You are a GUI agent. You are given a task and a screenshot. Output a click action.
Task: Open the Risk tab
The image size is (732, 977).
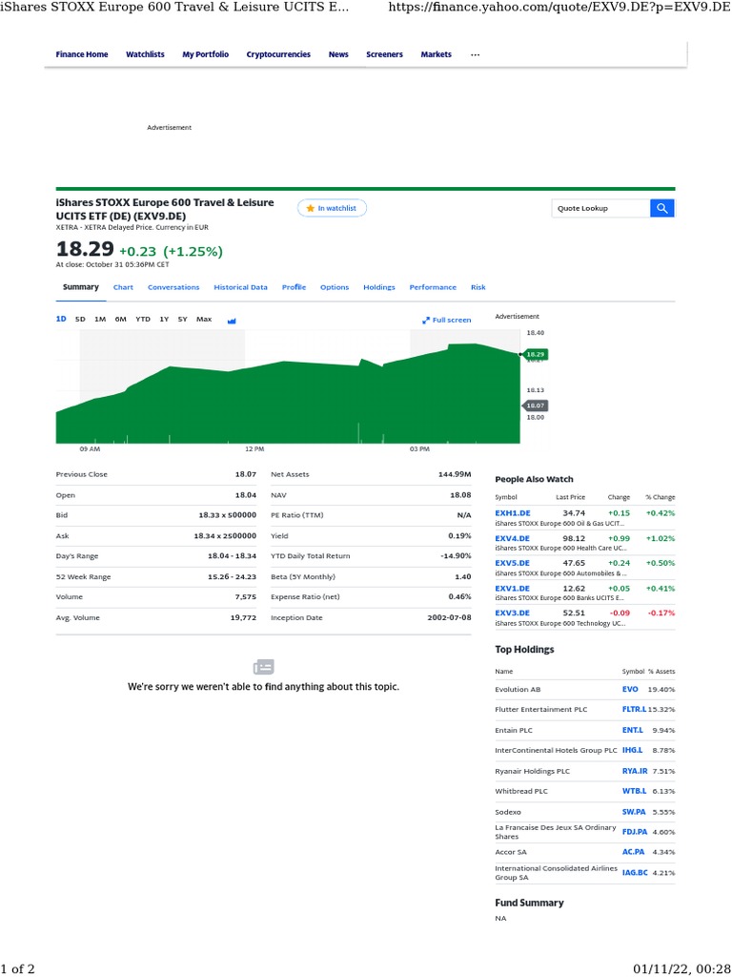478,287
